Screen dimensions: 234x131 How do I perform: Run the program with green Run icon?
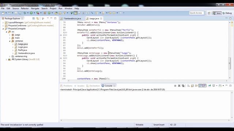31,13
